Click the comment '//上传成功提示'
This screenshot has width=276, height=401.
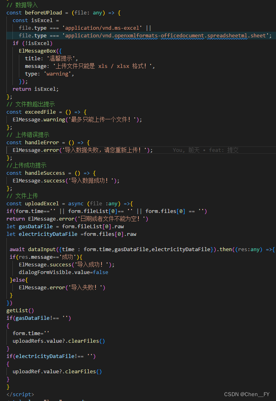26,165
